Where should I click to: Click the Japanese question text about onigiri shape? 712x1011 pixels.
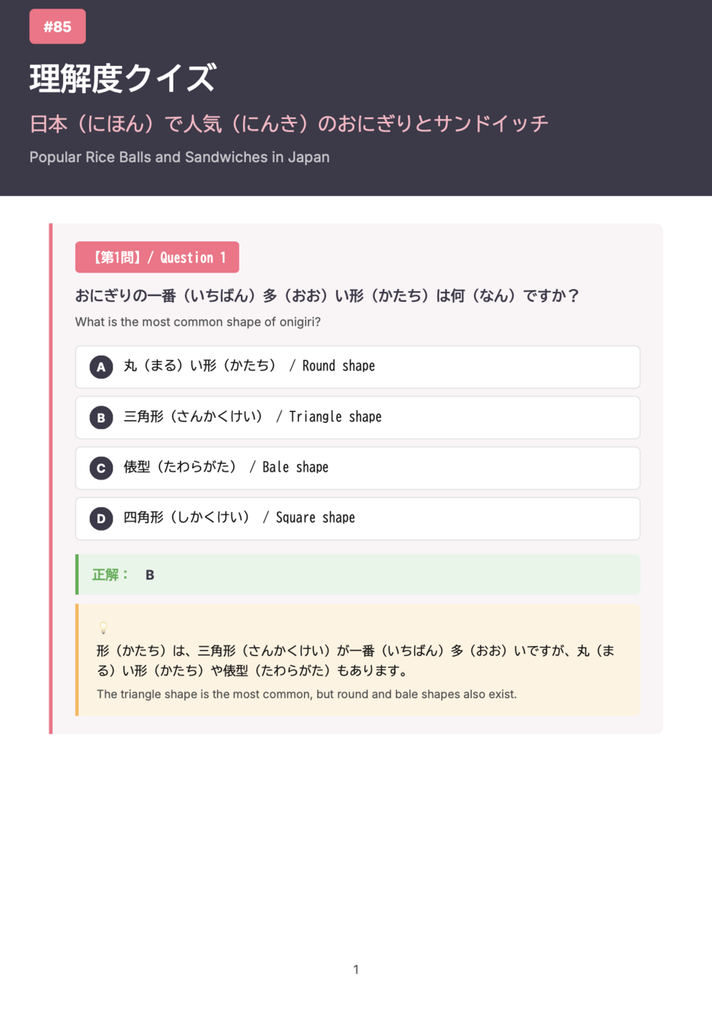[327, 295]
